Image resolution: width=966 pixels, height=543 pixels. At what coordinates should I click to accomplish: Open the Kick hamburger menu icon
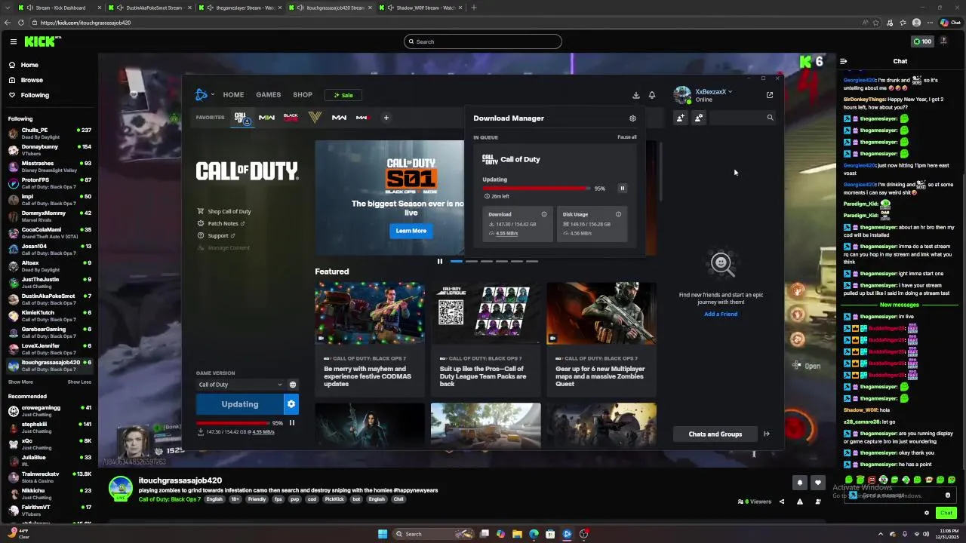(13, 41)
